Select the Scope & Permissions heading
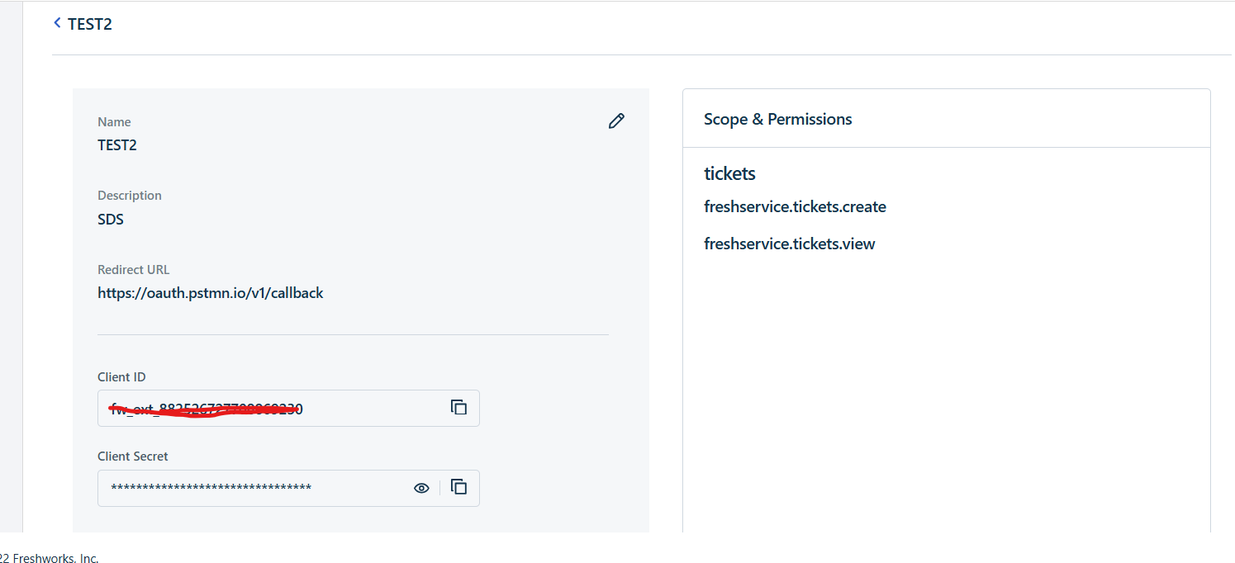This screenshot has width=1235, height=563. click(x=777, y=120)
